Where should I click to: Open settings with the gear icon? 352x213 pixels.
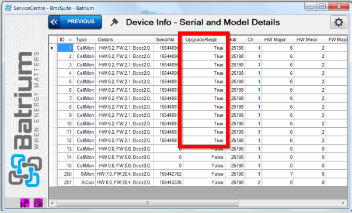(x=339, y=22)
